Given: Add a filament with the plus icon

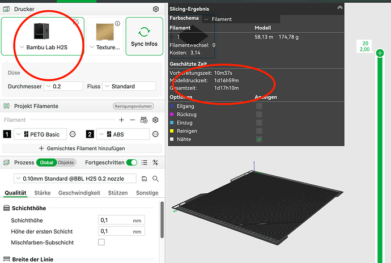Looking at the screenshot, I should [121, 120].
